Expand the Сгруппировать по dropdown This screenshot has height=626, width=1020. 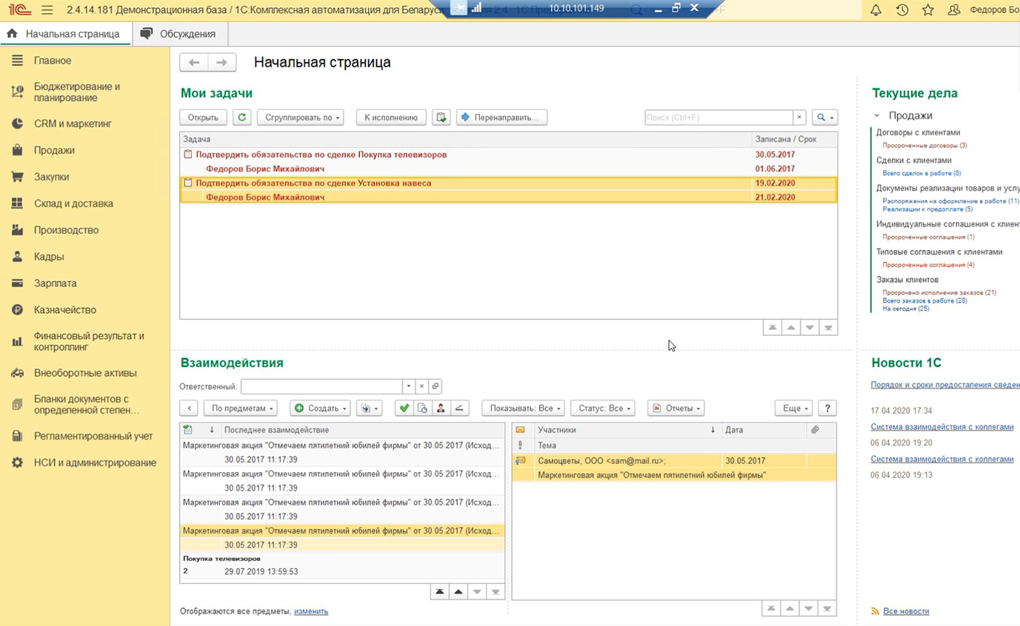(300, 118)
